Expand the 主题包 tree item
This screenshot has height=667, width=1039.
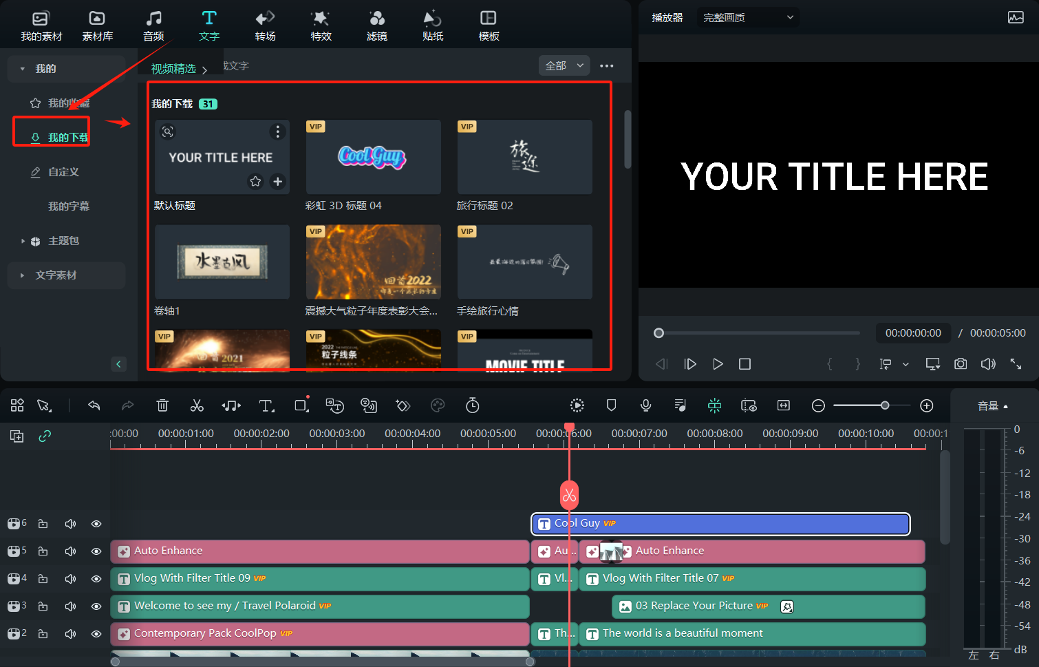[x=23, y=241]
